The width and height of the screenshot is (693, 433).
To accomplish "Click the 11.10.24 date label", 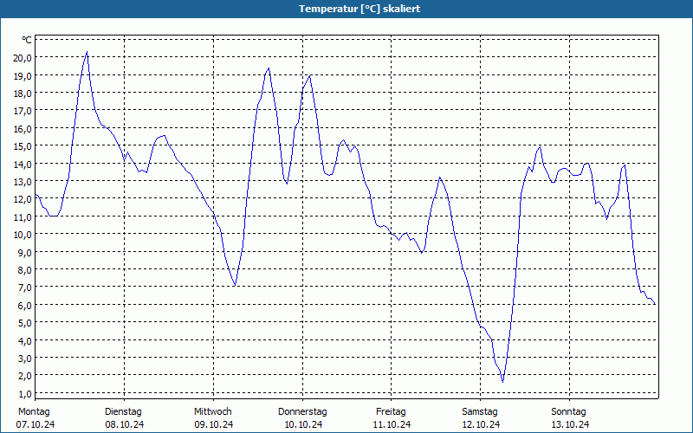I will point(392,424).
